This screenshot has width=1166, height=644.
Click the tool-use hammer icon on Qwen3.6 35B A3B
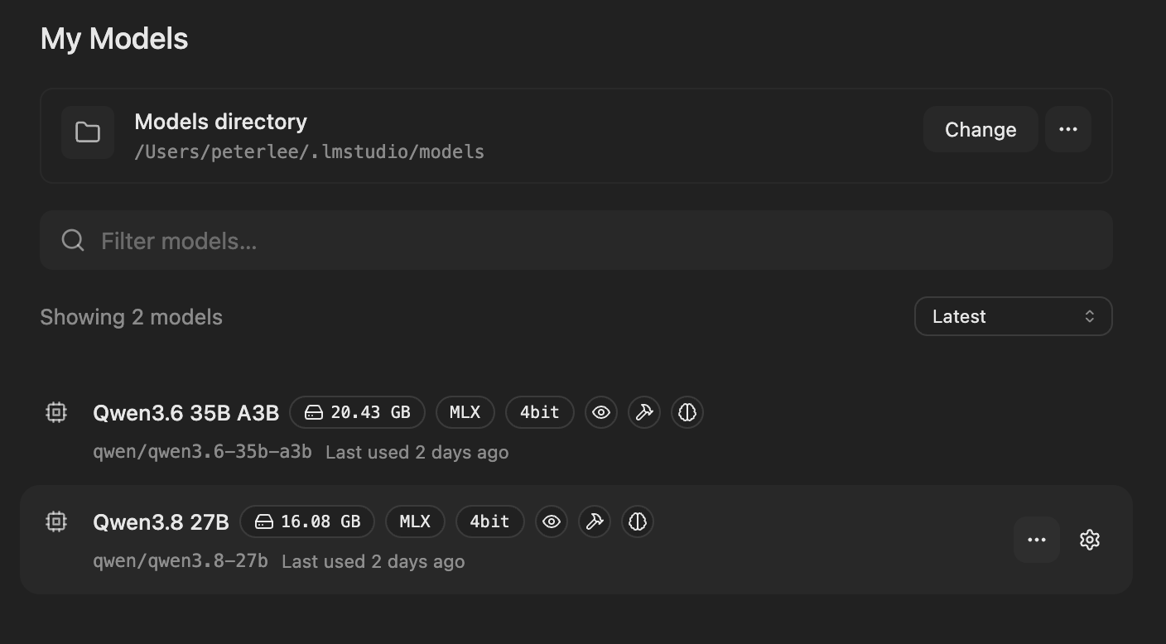[x=644, y=412]
